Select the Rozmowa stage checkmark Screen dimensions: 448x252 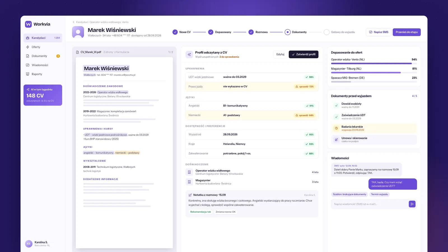[251, 32]
